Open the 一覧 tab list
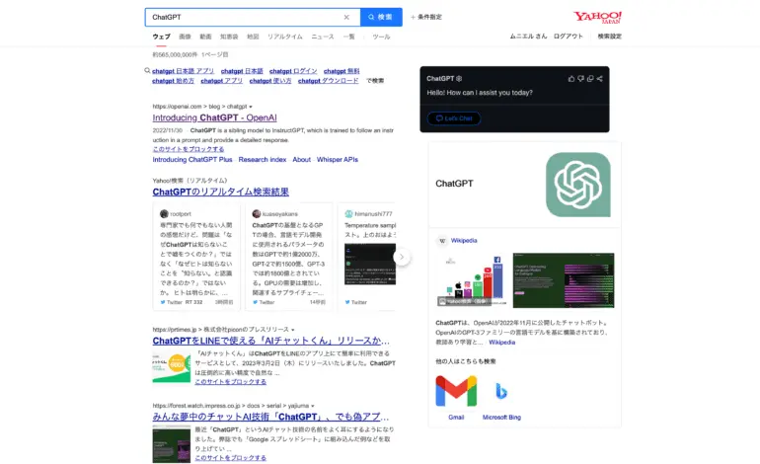 coord(349,37)
